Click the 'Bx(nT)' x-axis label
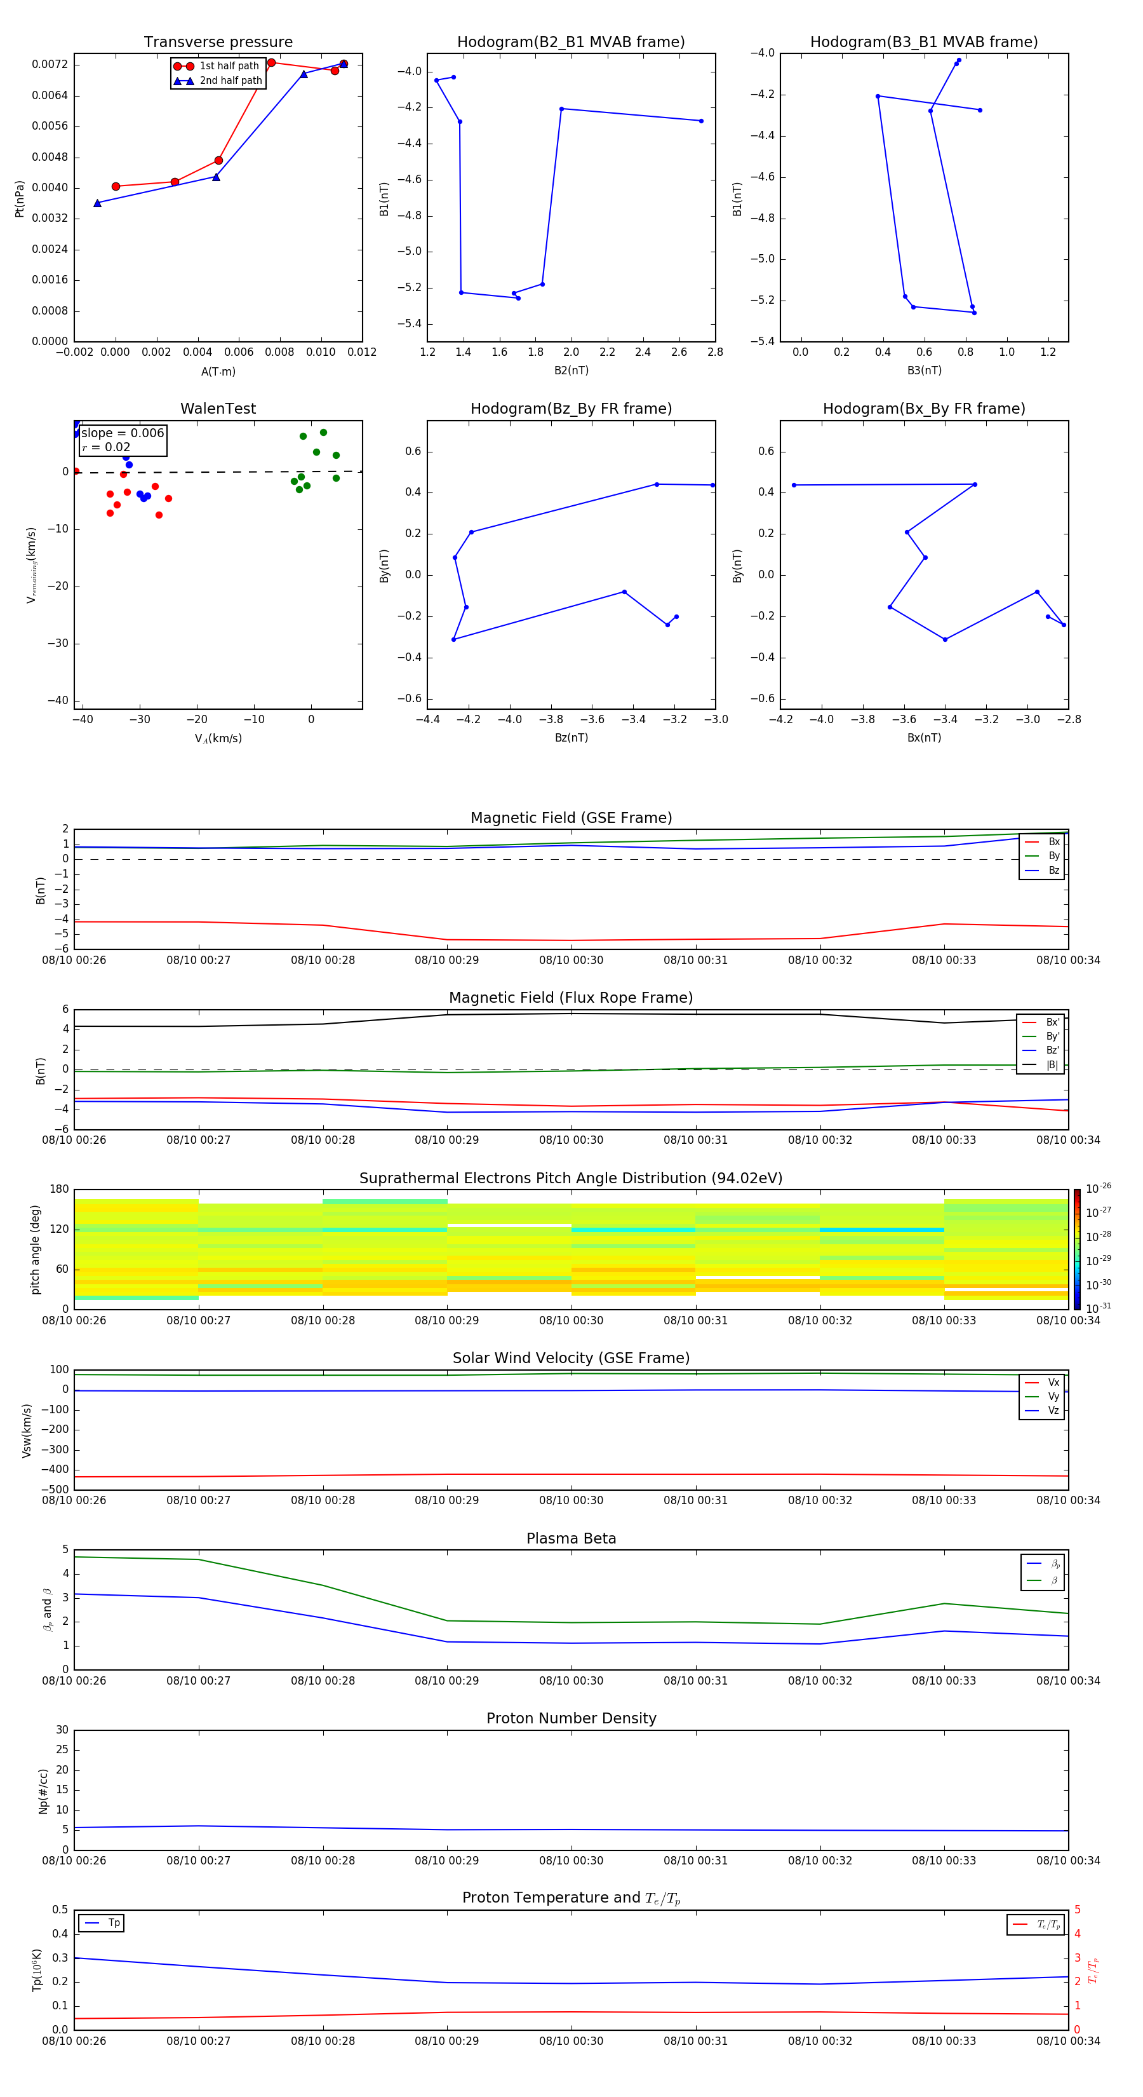This screenshot has height=2097, width=1143. click(x=924, y=738)
